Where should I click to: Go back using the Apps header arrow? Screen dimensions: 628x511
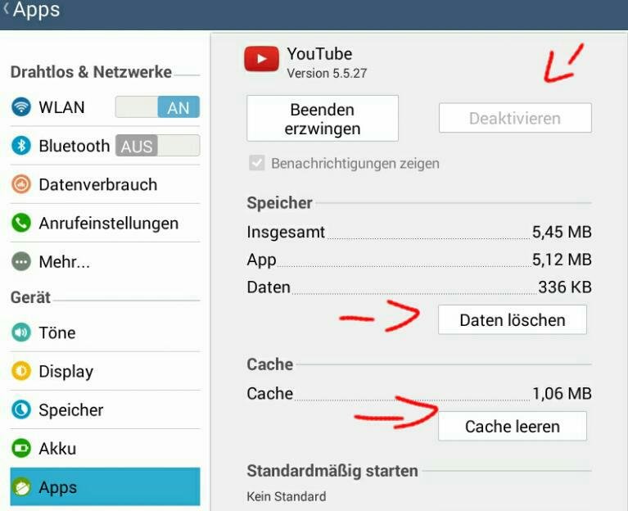7,9
